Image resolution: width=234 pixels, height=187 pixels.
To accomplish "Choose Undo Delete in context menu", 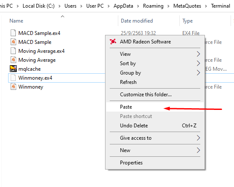I will pos(155,126).
